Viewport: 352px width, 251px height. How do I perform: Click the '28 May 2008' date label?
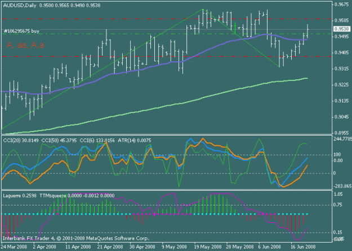click(x=240, y=247)
